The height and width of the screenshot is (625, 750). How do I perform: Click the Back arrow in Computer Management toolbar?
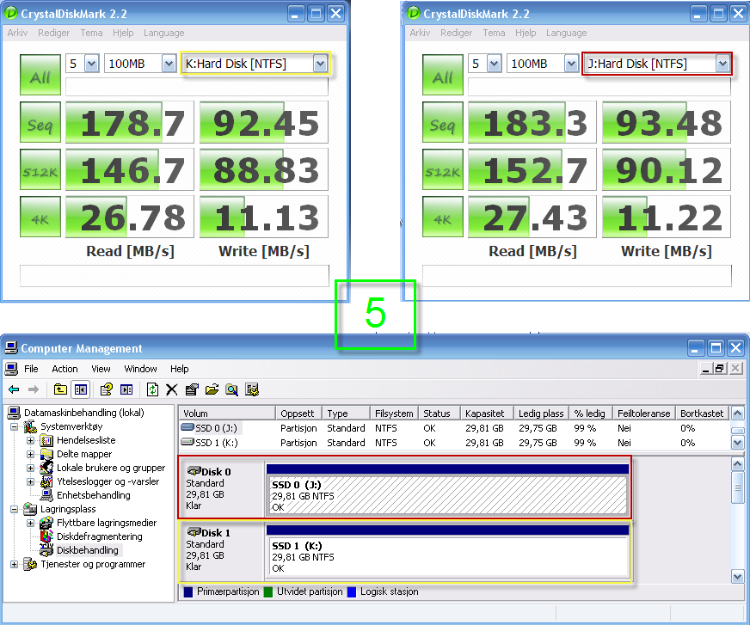point(14,389)
